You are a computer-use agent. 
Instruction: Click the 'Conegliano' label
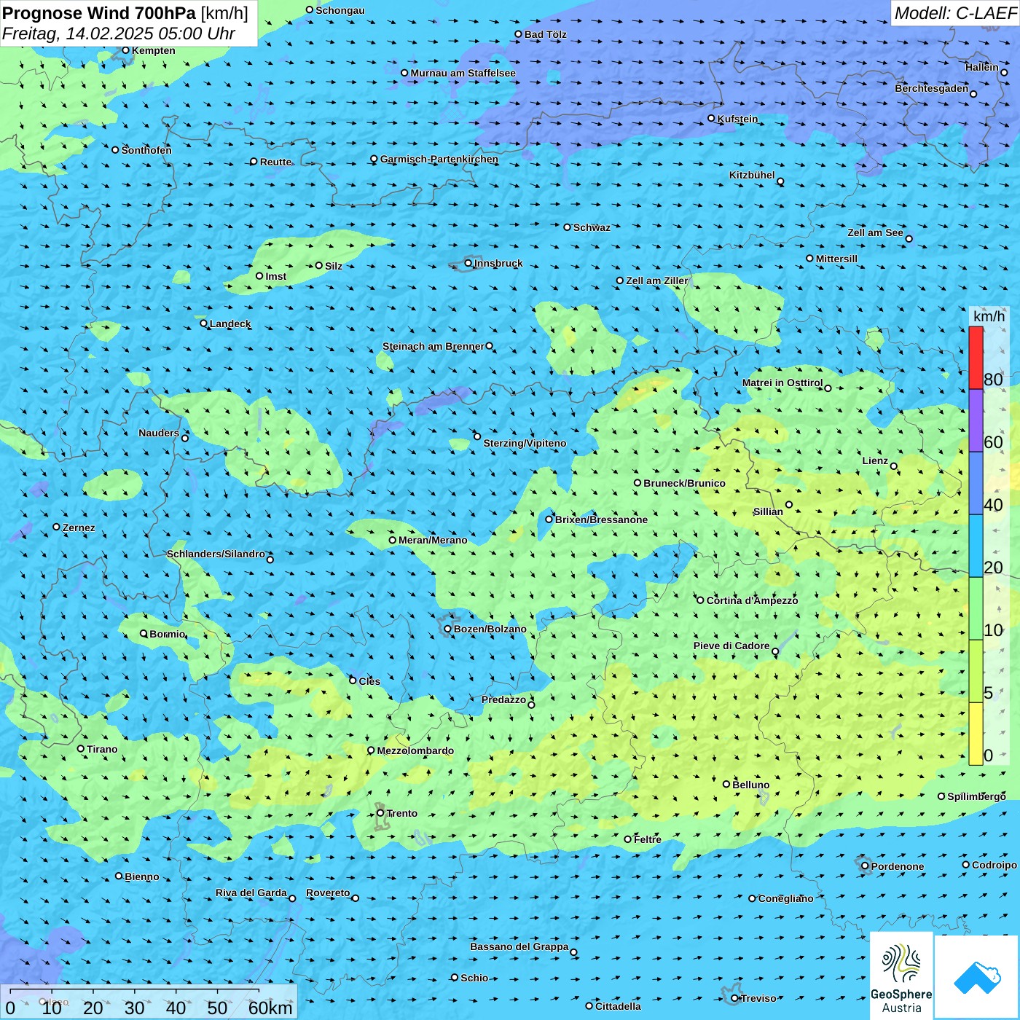point(786,898)
